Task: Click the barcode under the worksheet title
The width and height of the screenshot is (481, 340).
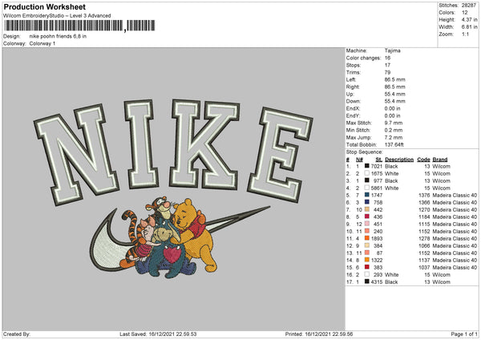Action: (79, 26)
